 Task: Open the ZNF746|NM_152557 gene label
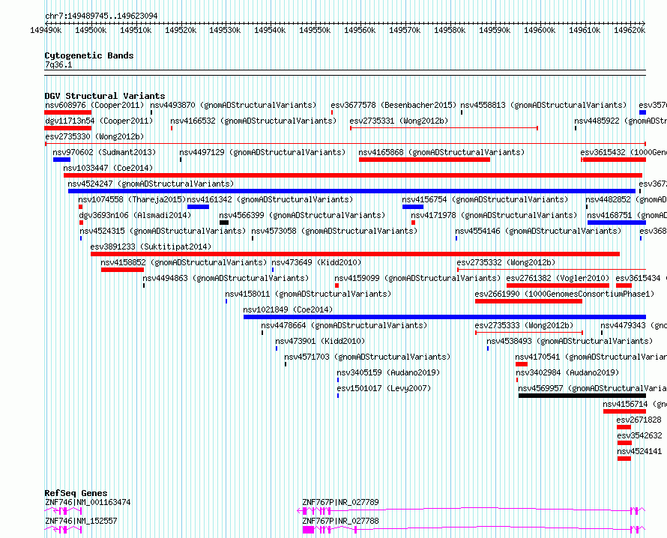click(81, 521)
